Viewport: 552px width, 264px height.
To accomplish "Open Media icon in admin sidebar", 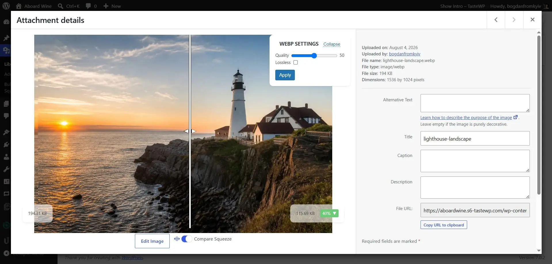I will click(x=6, y=51).
